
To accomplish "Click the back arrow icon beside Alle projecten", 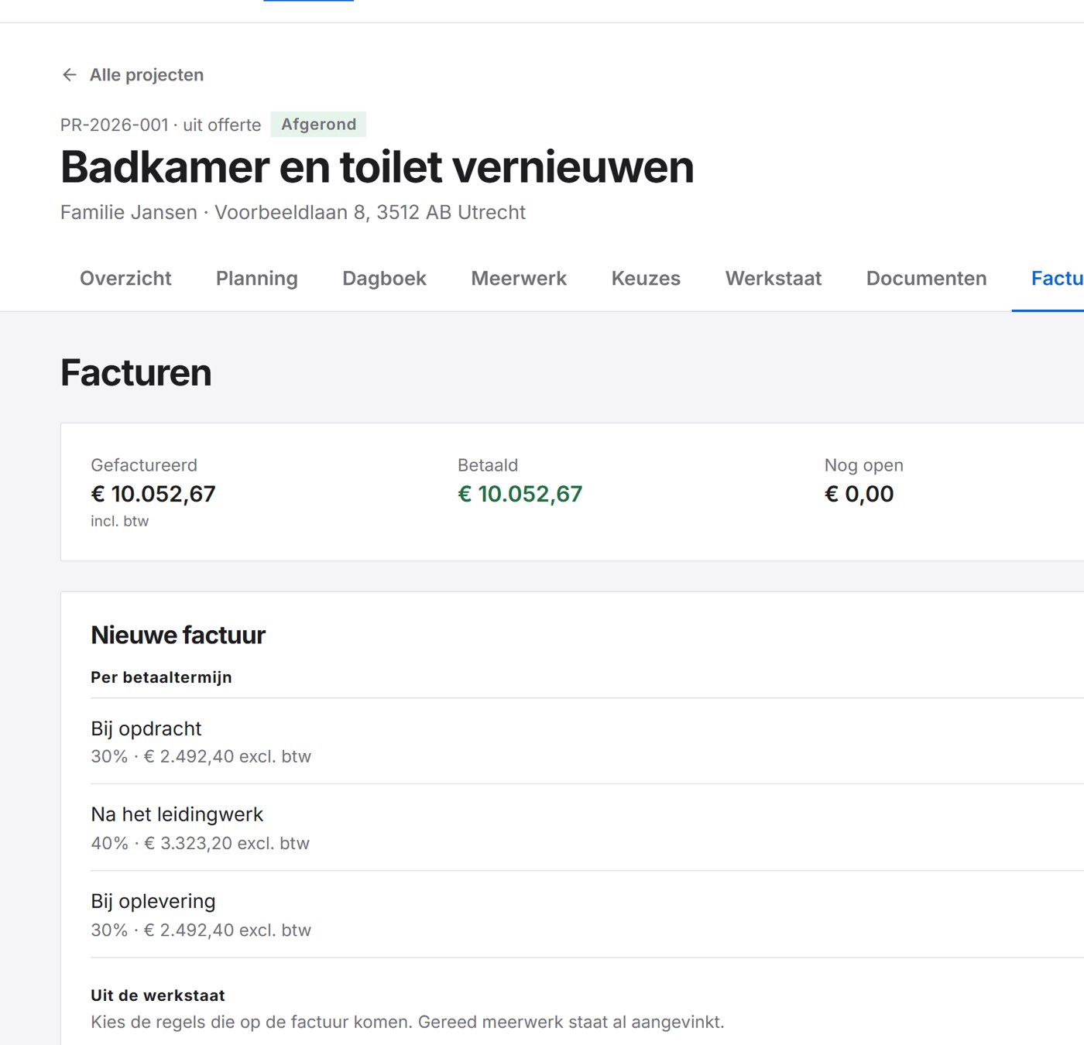I will 70,75.
